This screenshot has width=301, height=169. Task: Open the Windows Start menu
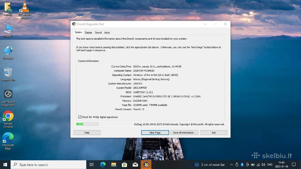[5, 164]
